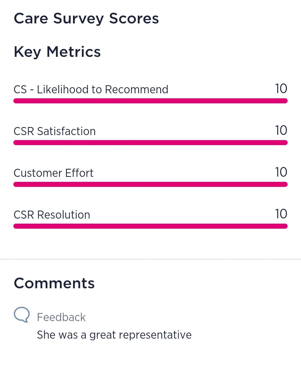Tap the Feedback label text
The width and height of the screenshot is (301, 369).
tap(61, 317)
